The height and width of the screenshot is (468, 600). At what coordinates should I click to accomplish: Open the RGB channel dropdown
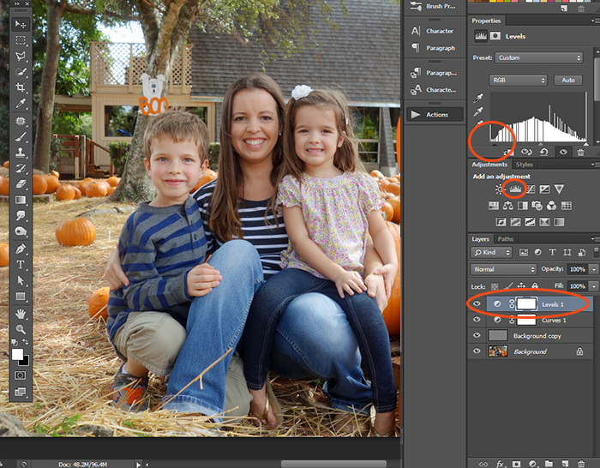518,81
